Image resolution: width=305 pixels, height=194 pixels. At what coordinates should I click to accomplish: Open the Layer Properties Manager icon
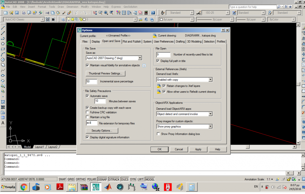tap(63, 19)
